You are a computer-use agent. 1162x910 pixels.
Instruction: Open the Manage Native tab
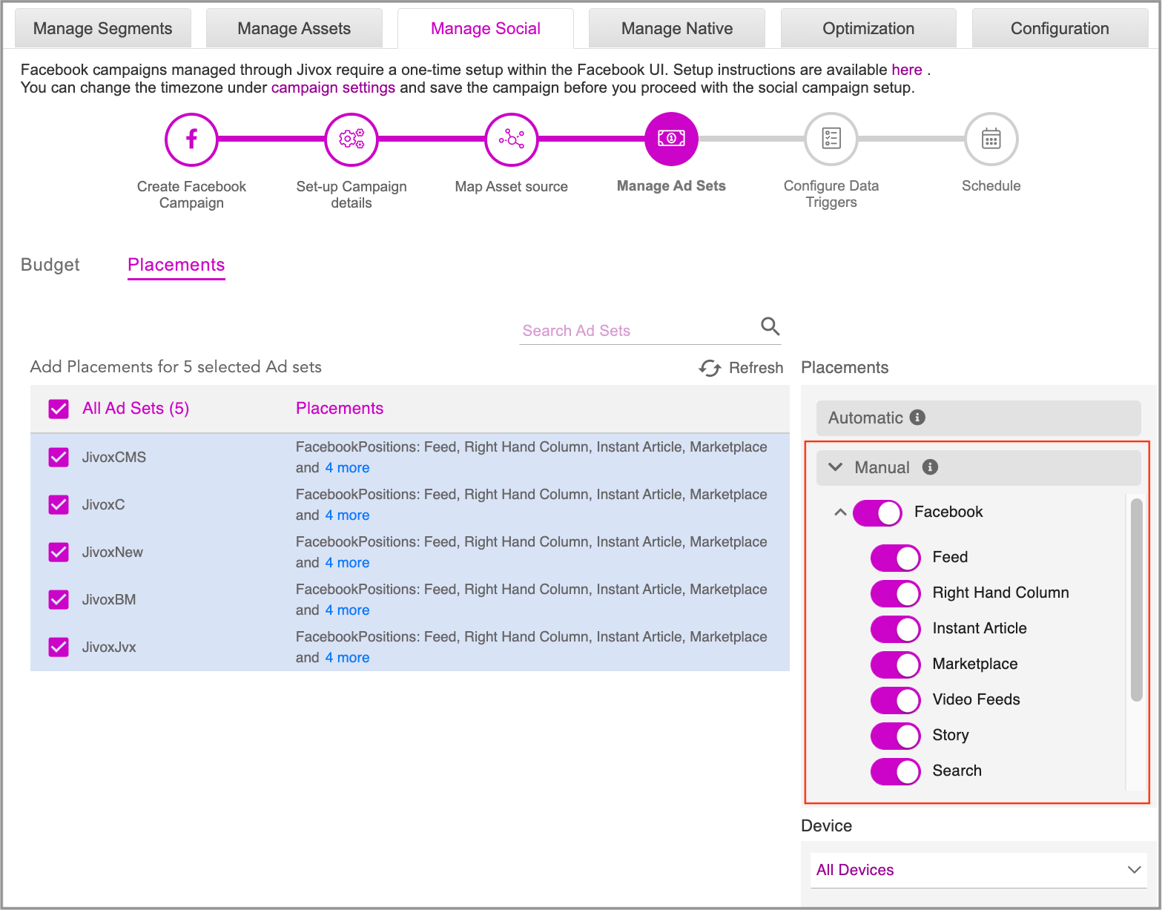point(677,29)
